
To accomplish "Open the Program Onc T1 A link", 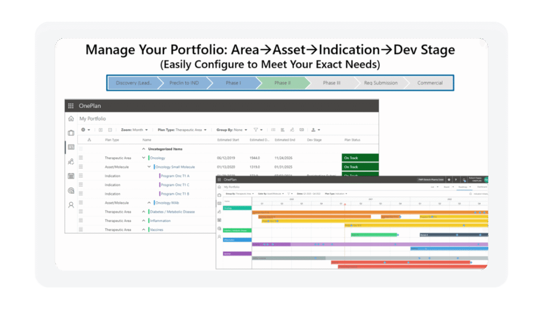I will tap(175, 176).
